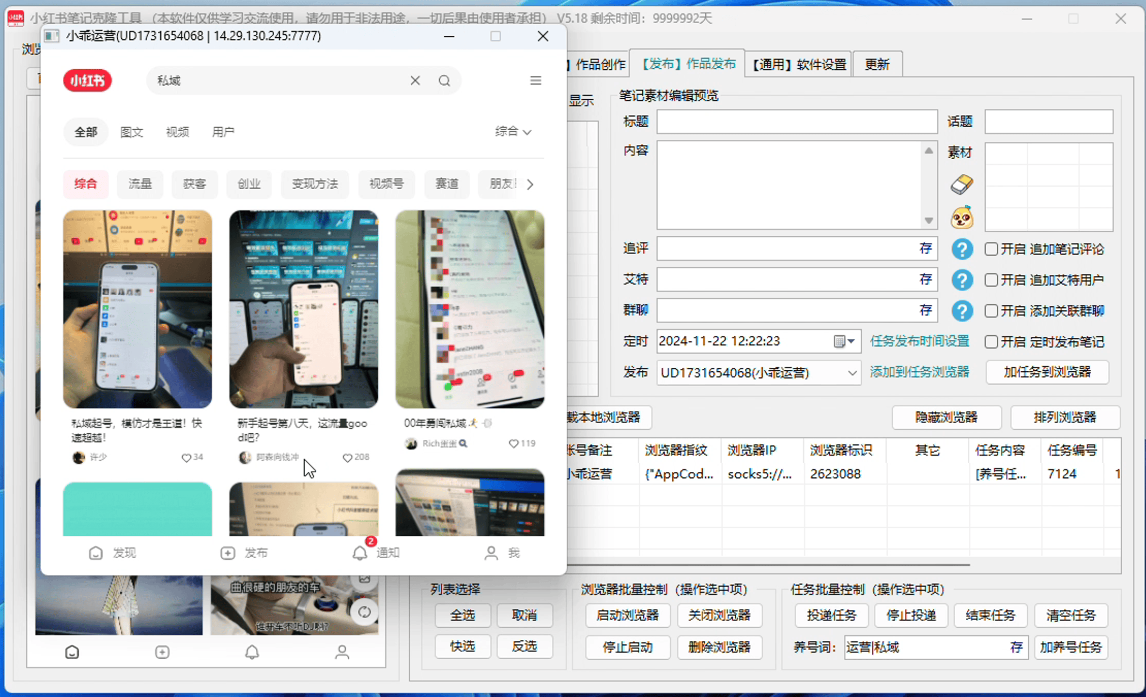The width and height of the screenshot is (1146, 697).
Task: Switch to 【发布】作品发布 tab
Action: pos(687,63)
